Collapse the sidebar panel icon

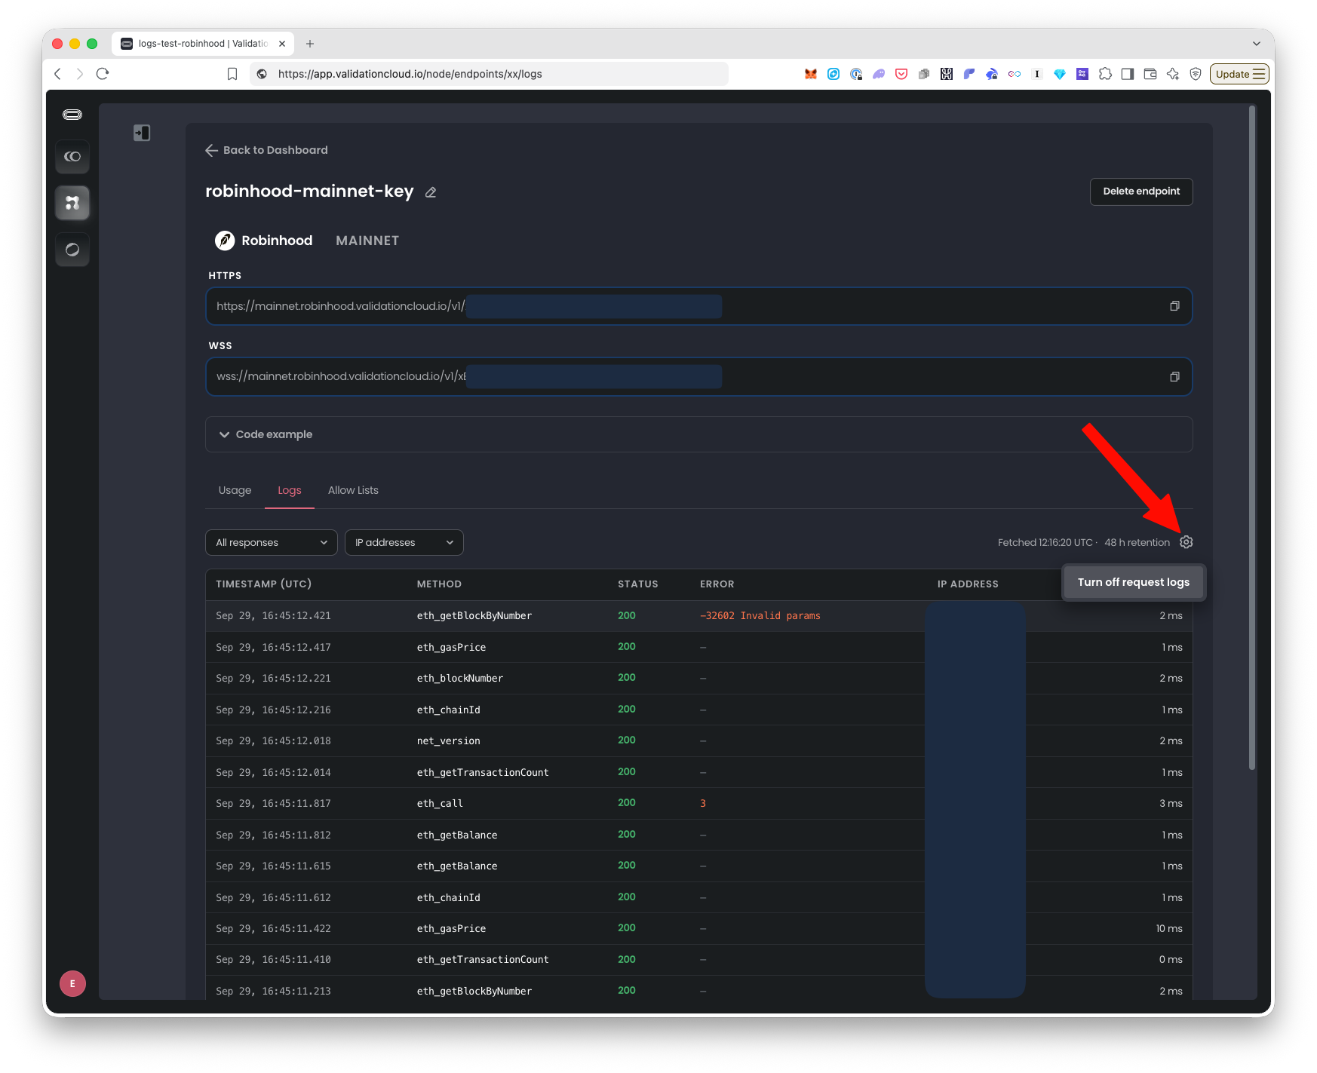[x=142, y=133]
